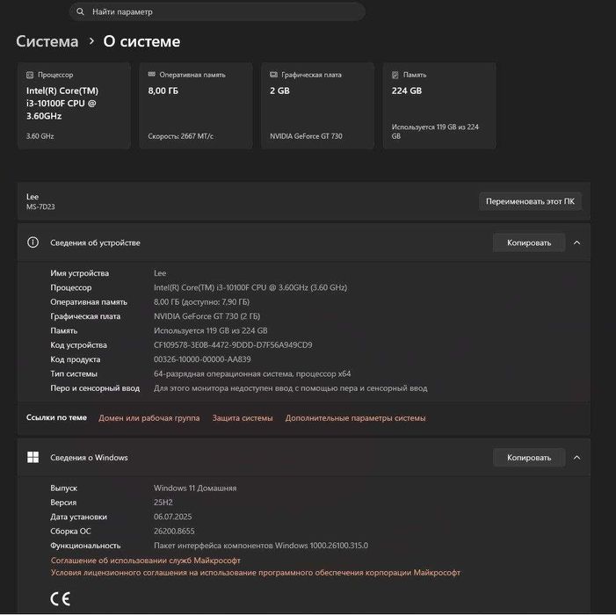Click Переименовать этот ПК button
This screenshot has width=616, height=615.
(530, 201)
